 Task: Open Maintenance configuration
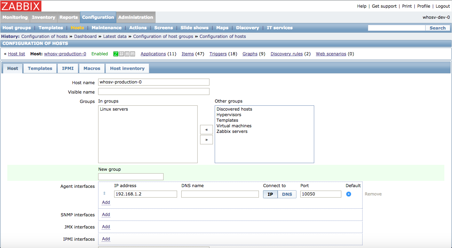pyautogui.click(x=106, y=28)
